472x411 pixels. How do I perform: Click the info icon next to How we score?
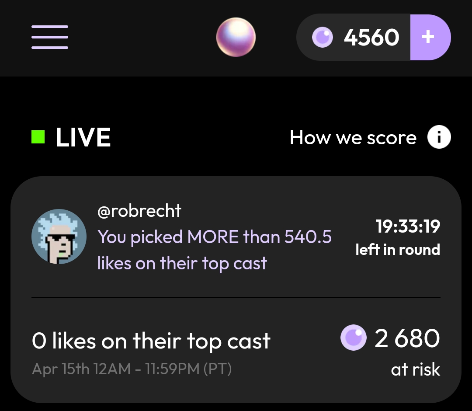(x=439, y=138)
